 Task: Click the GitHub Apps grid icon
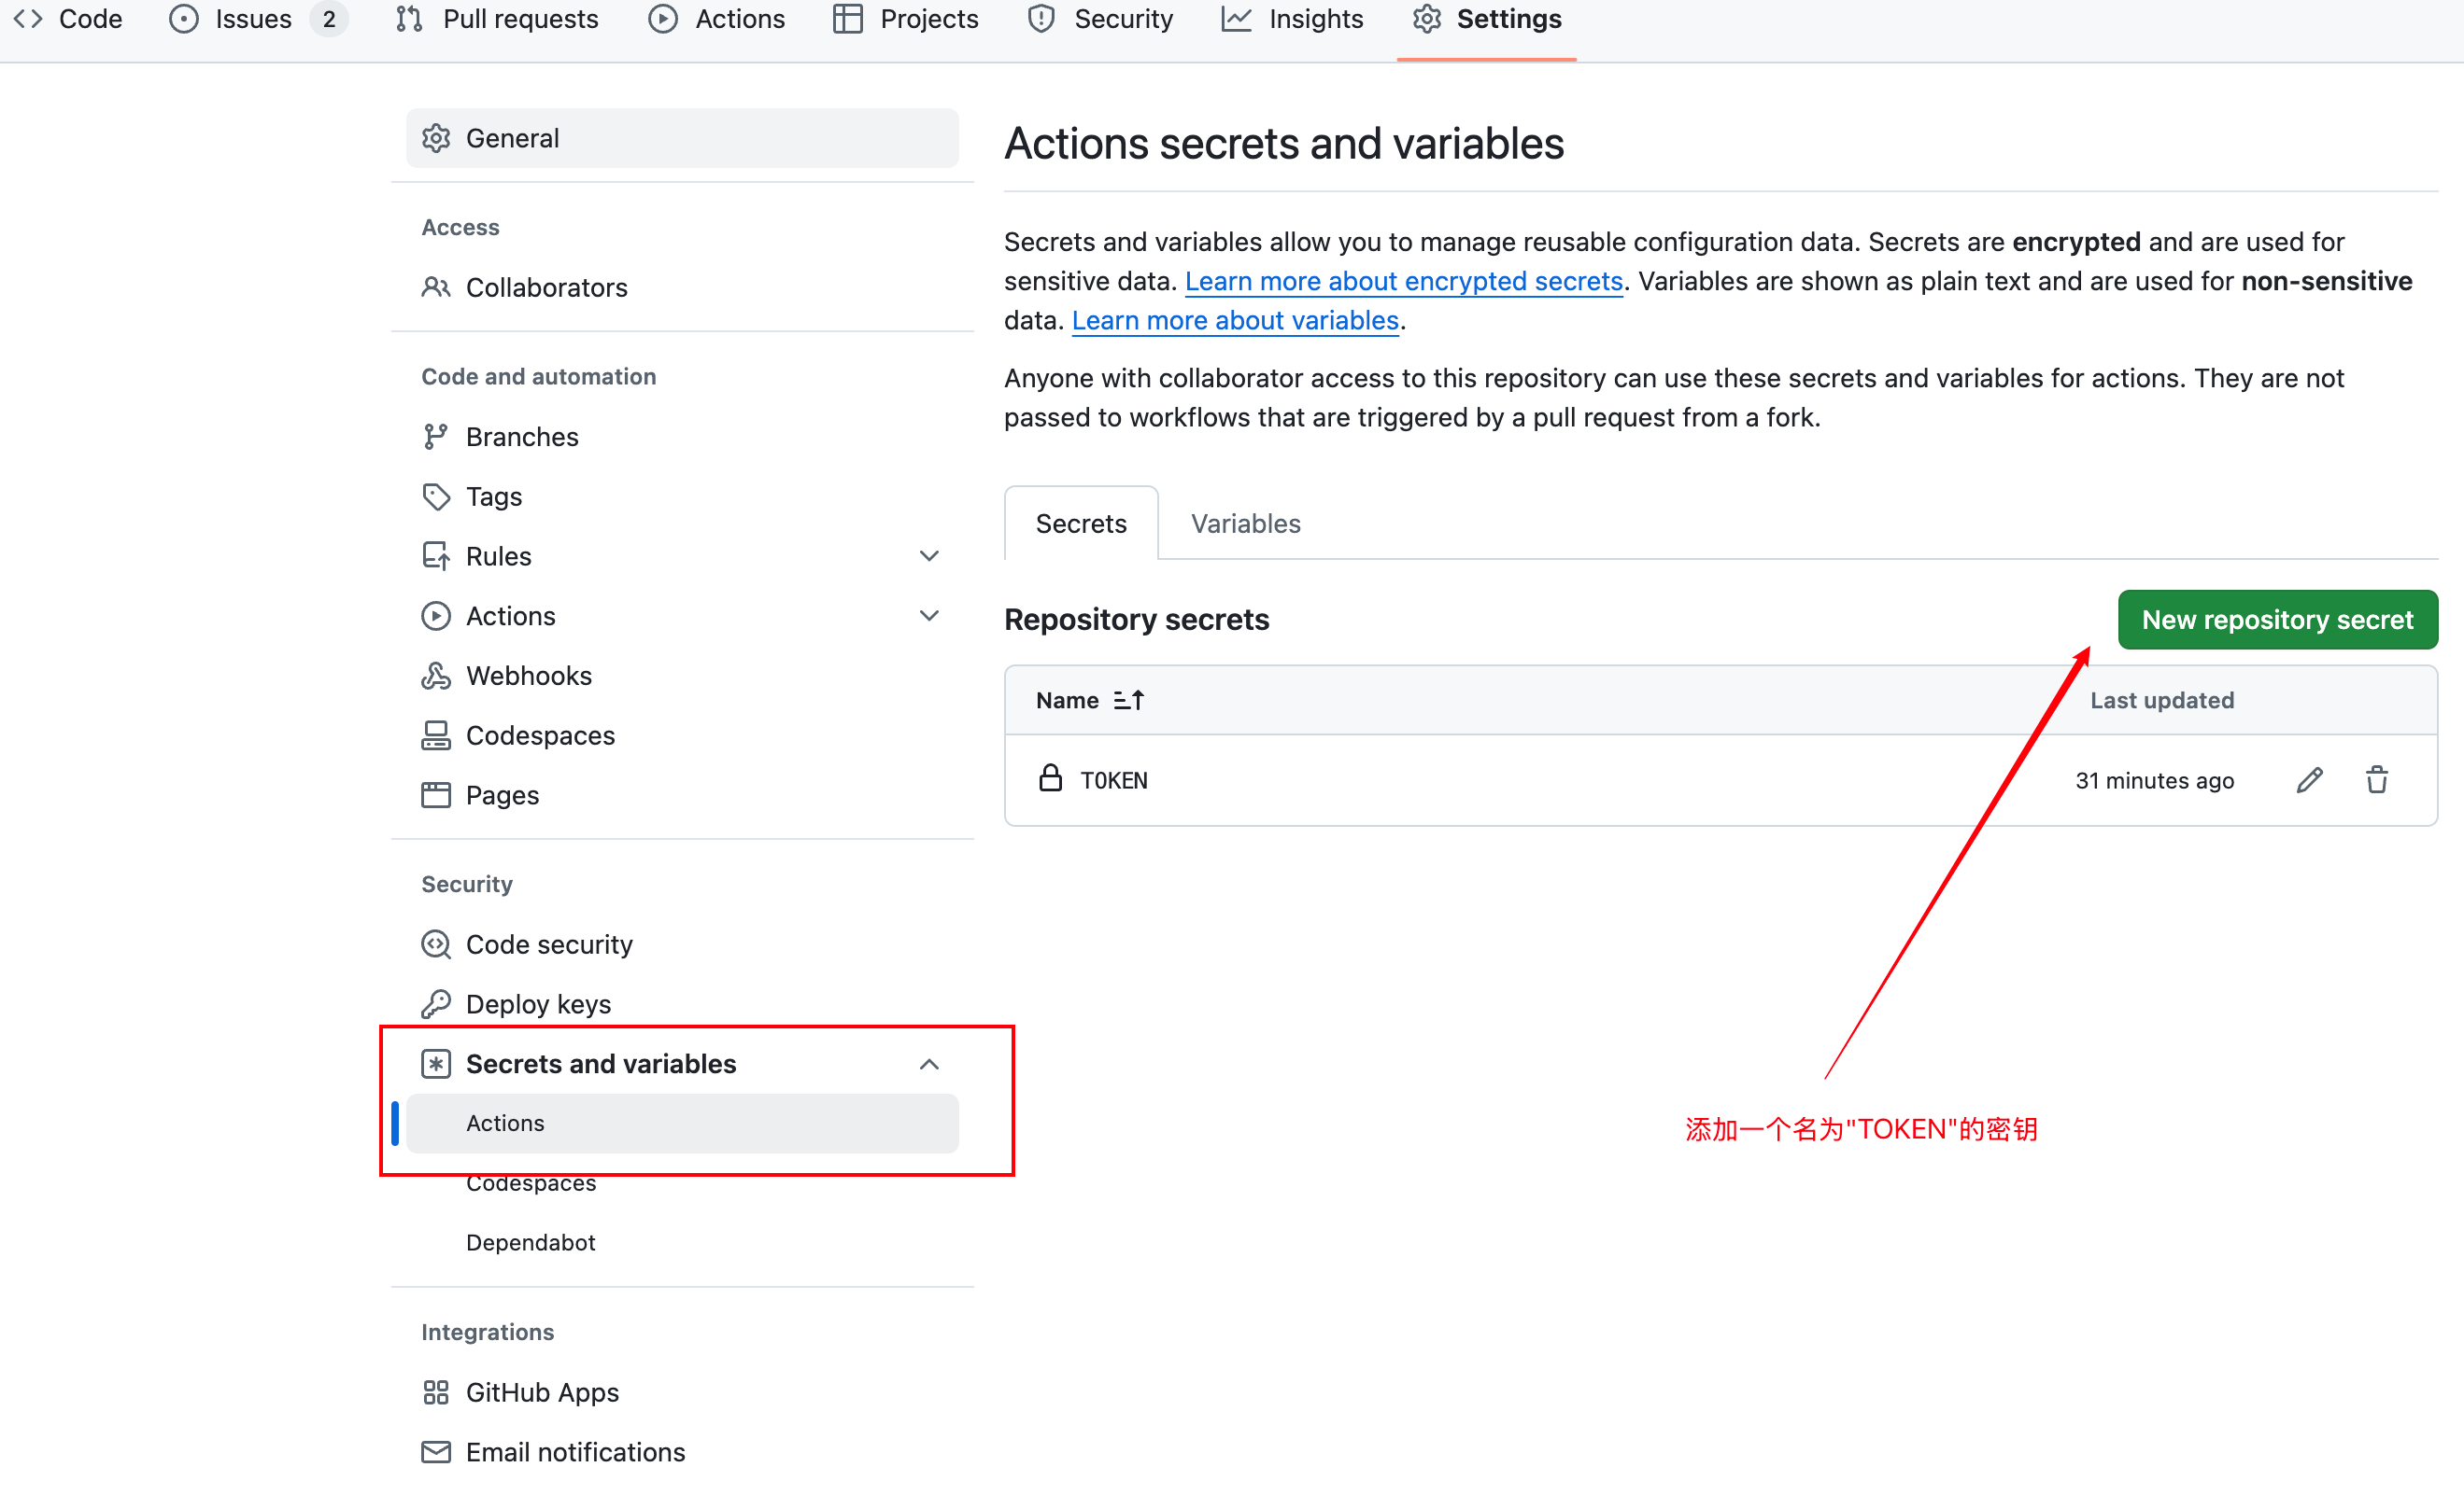[x=435, y=1391]
